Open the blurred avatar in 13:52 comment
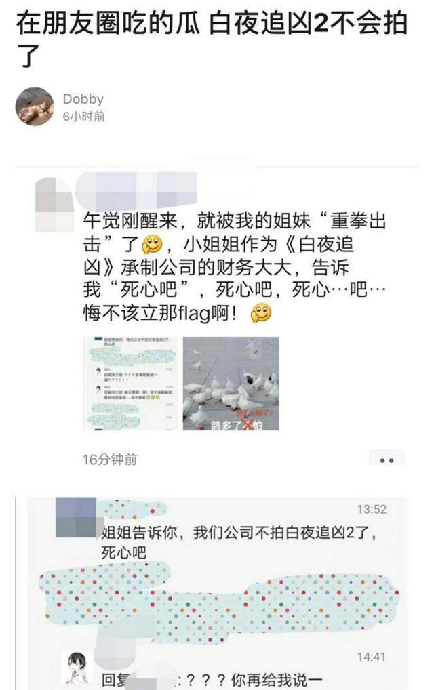Screen dimensions: 434x690 tap(76, 518)
